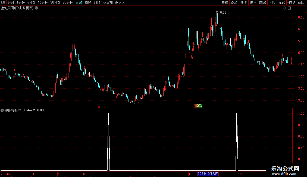Viewport: 307px width, 177px height.
Task: Switch to 日线 daily chart
Action: (x=79, y=2)
